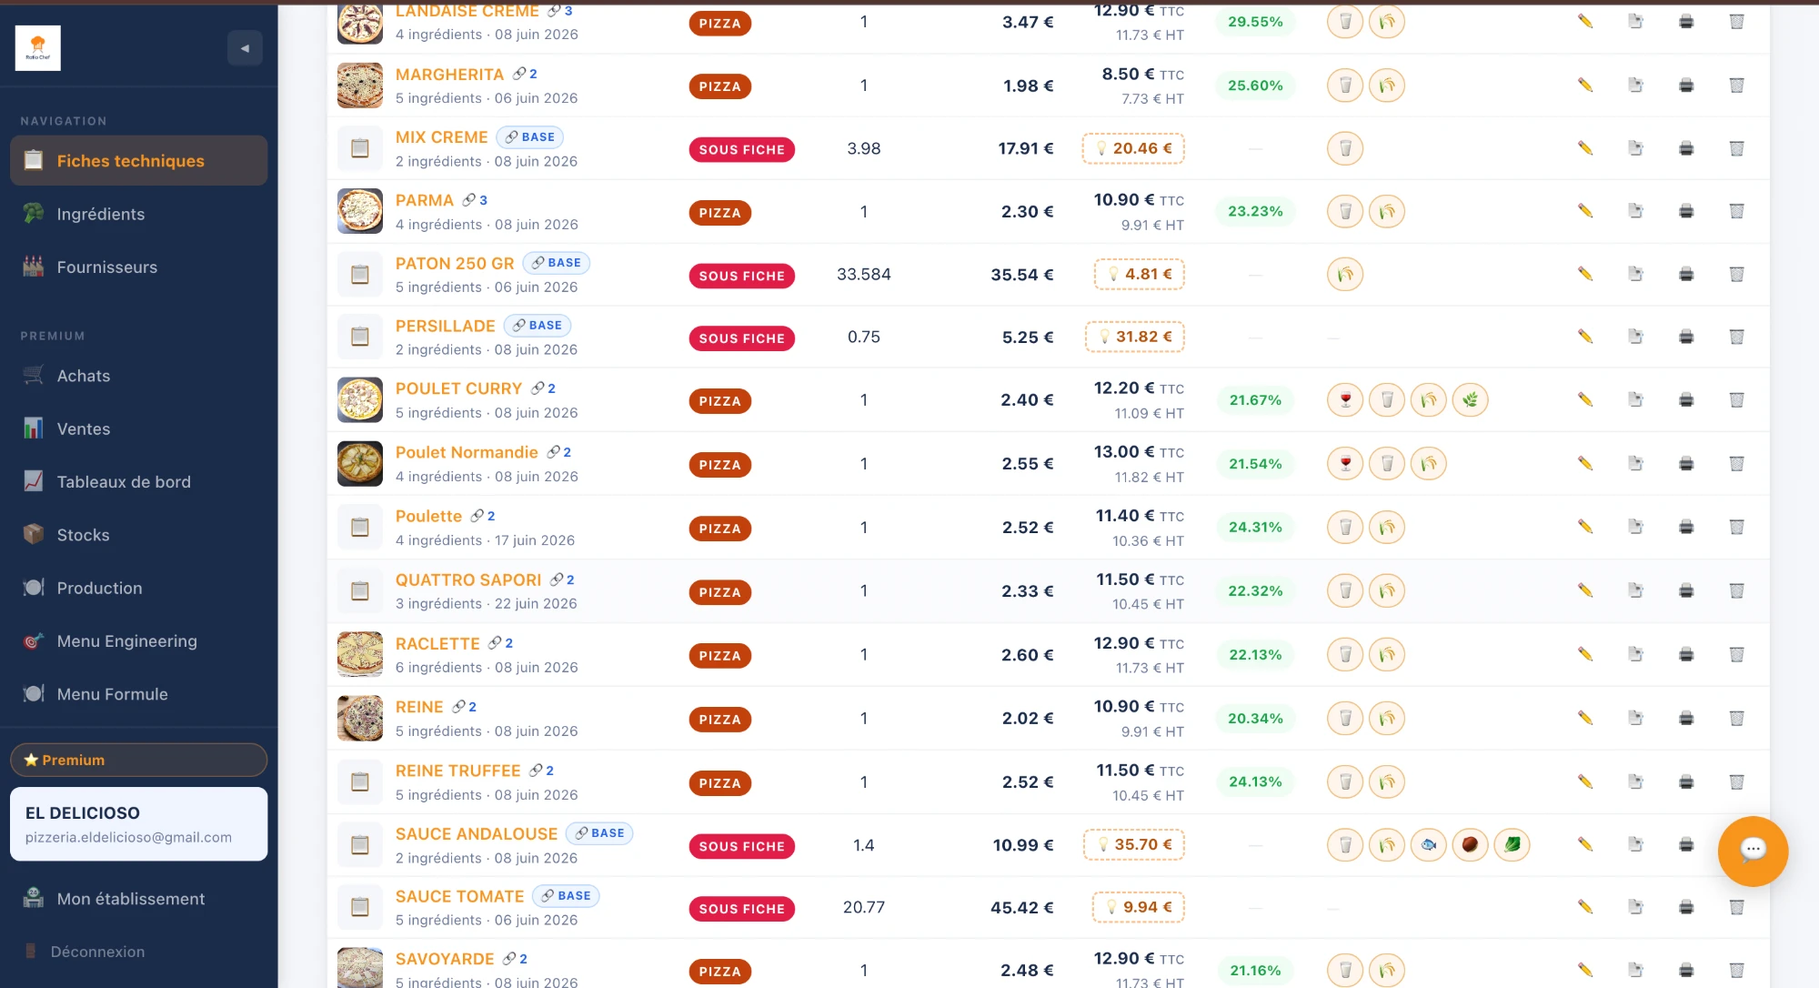Edit the SAVOYARDE recipe
The width and height of the screenshot is (1819, 988).
tap(1585, 970)
